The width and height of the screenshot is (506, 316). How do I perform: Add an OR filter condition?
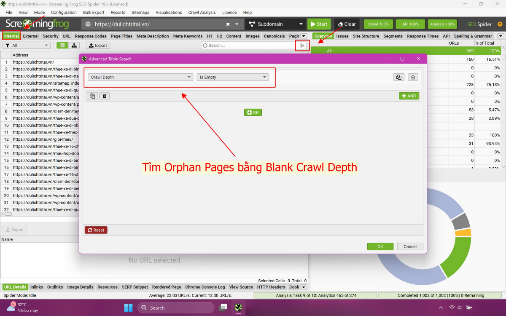(253, 112)
